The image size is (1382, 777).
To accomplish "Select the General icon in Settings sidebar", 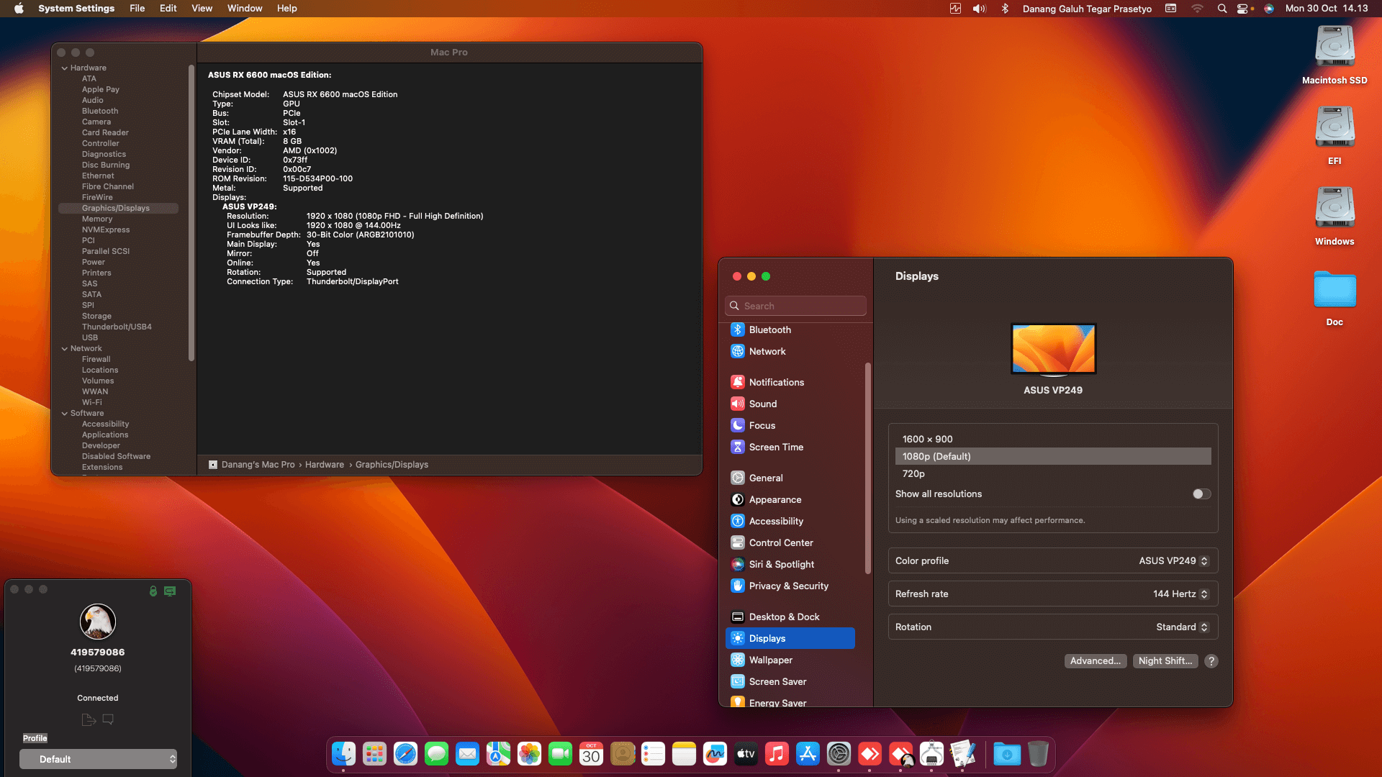I will [x=738, y=478].
